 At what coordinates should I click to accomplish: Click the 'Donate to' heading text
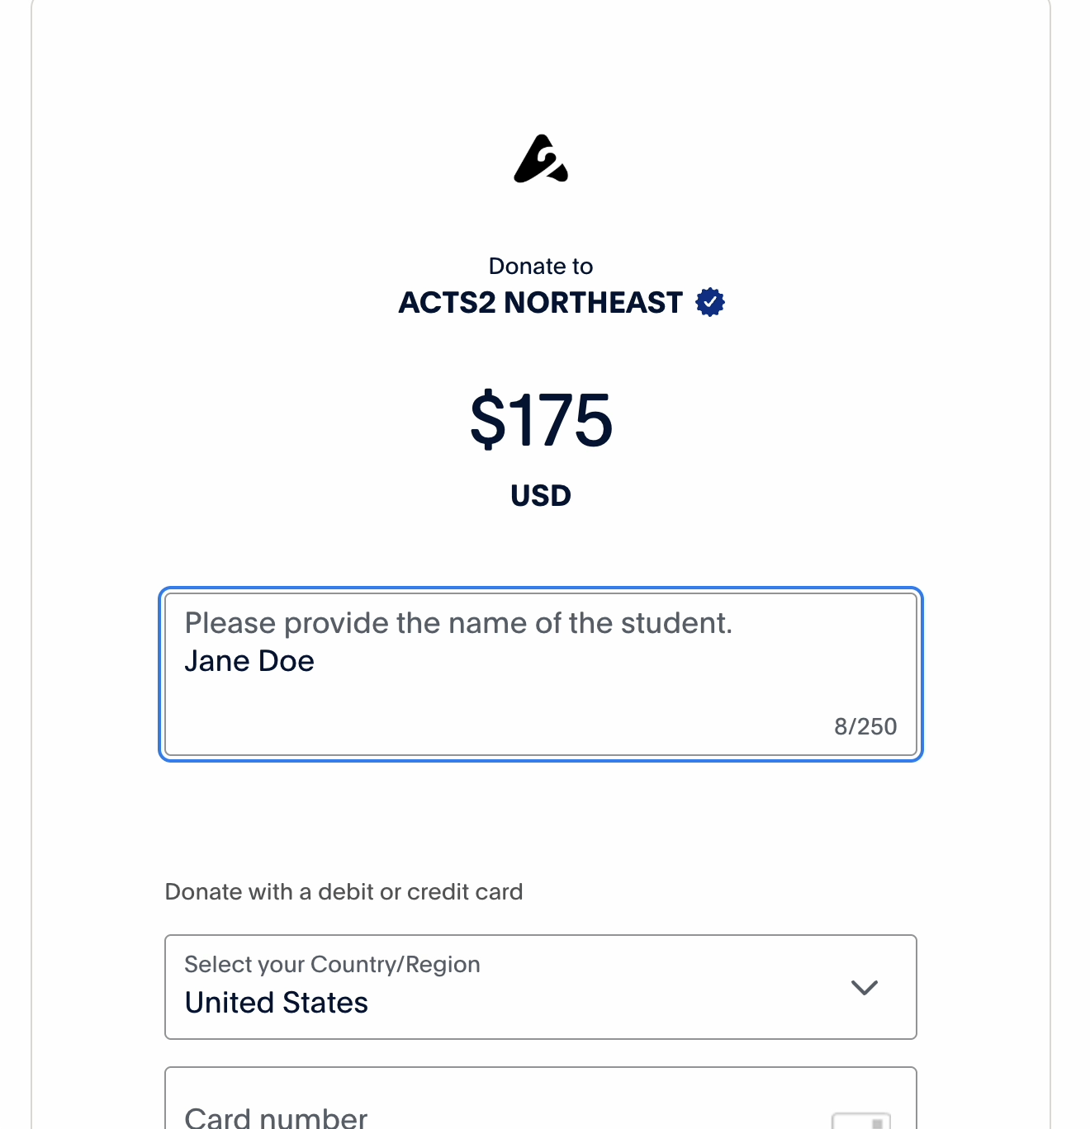click(541, 267)
